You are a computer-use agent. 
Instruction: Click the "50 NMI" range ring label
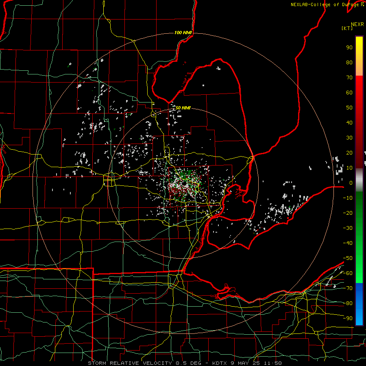tap(183, 108)
